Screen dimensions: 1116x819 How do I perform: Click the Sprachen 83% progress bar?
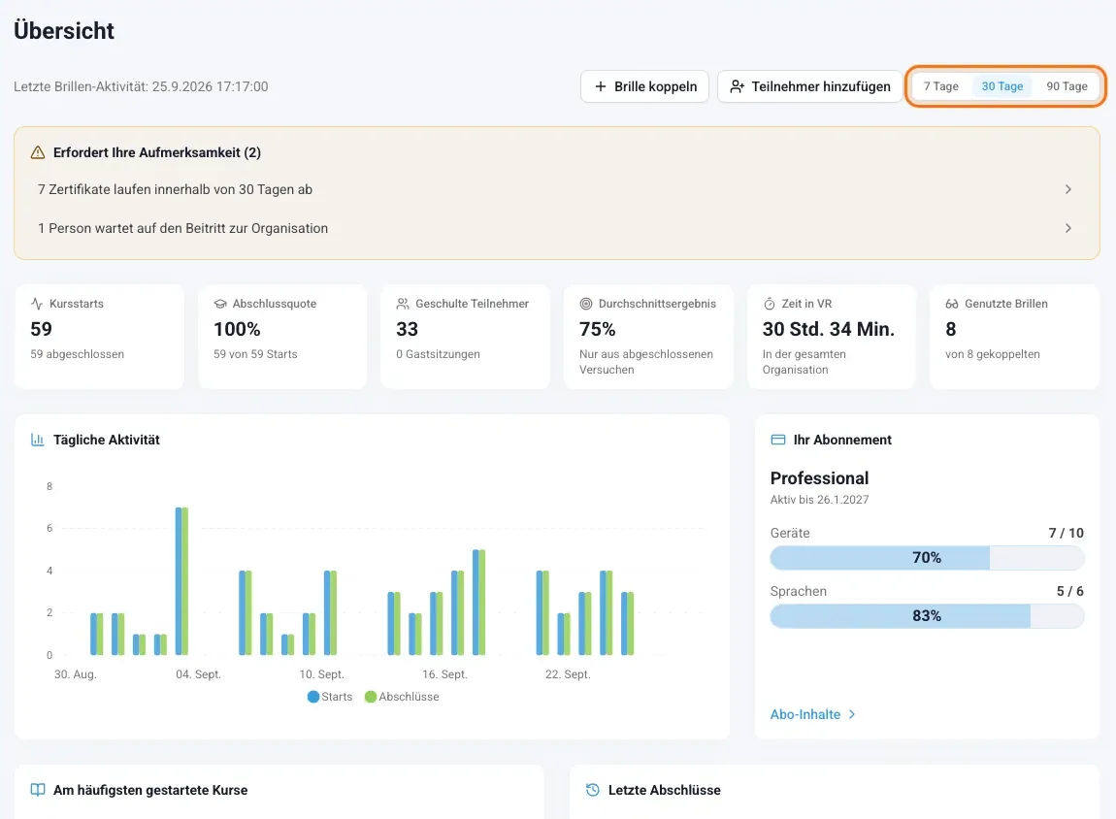pyautogui.click(x=927, y=616)
